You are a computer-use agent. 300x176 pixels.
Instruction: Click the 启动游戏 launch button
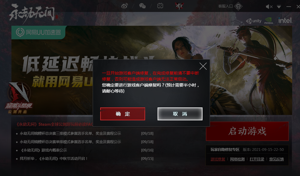click(x=247, y=131)
